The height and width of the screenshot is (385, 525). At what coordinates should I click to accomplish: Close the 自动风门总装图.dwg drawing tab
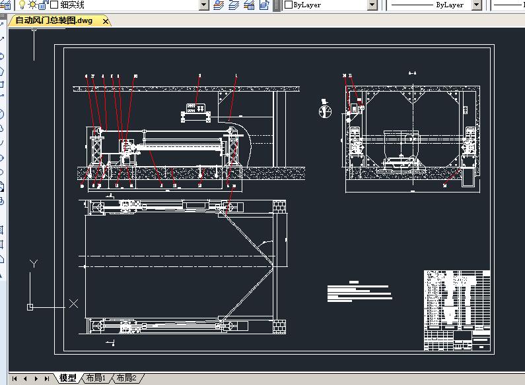tap(106, 21)
